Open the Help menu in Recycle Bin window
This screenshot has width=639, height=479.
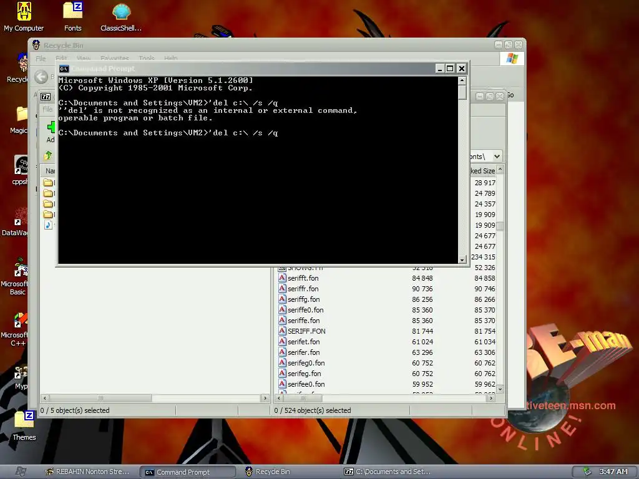tap(171, 58)
